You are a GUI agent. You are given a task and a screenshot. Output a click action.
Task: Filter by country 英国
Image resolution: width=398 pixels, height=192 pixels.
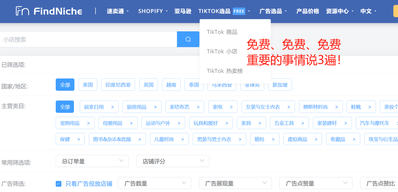[149, 85]
